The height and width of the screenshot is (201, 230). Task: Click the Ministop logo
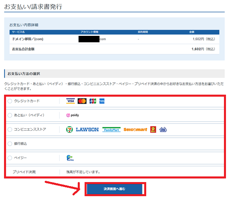pyautogui.click(x=163, y=130)
